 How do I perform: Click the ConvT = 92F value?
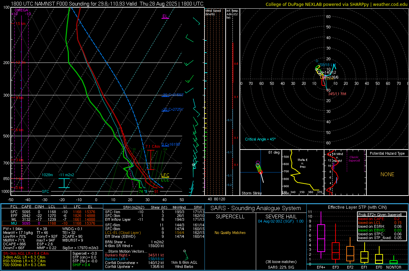(47, 236)
